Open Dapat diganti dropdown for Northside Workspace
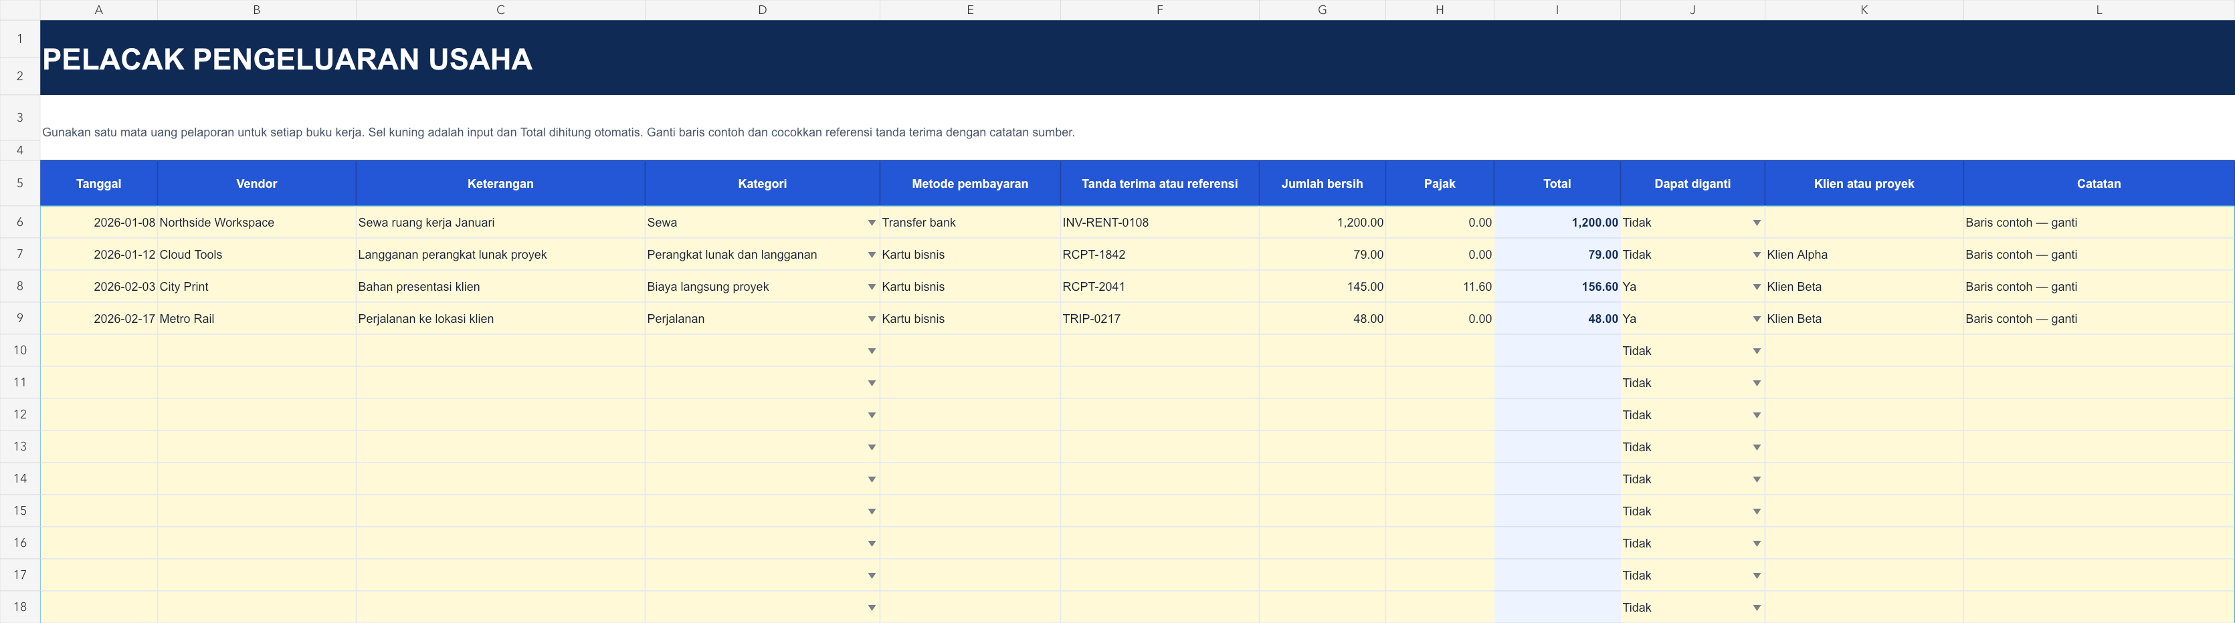The height and width of the screenshot is (623, 2235). point(1756,223)
